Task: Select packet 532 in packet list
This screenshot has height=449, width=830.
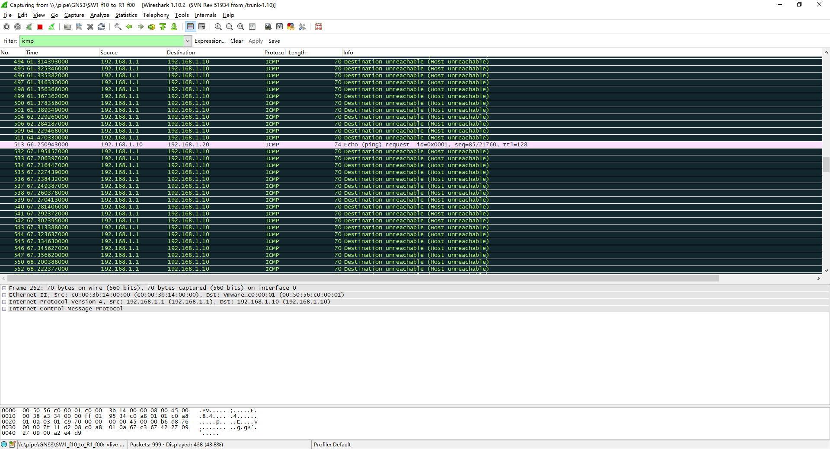Action: pos(411,152)
